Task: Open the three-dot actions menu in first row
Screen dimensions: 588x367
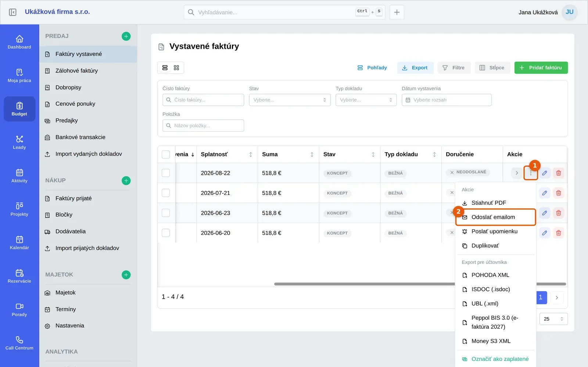Action: (531, 173)
